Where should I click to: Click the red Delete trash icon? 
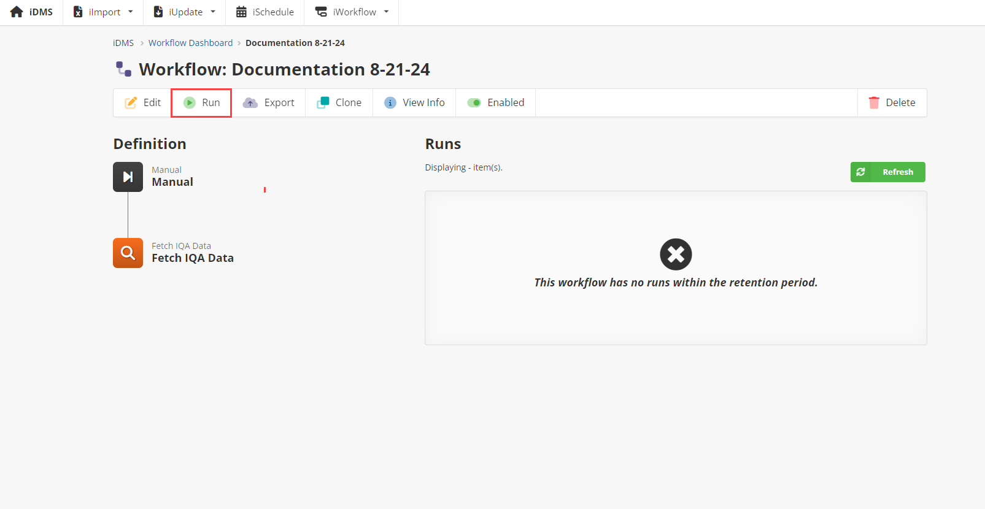tap(874, 102)
